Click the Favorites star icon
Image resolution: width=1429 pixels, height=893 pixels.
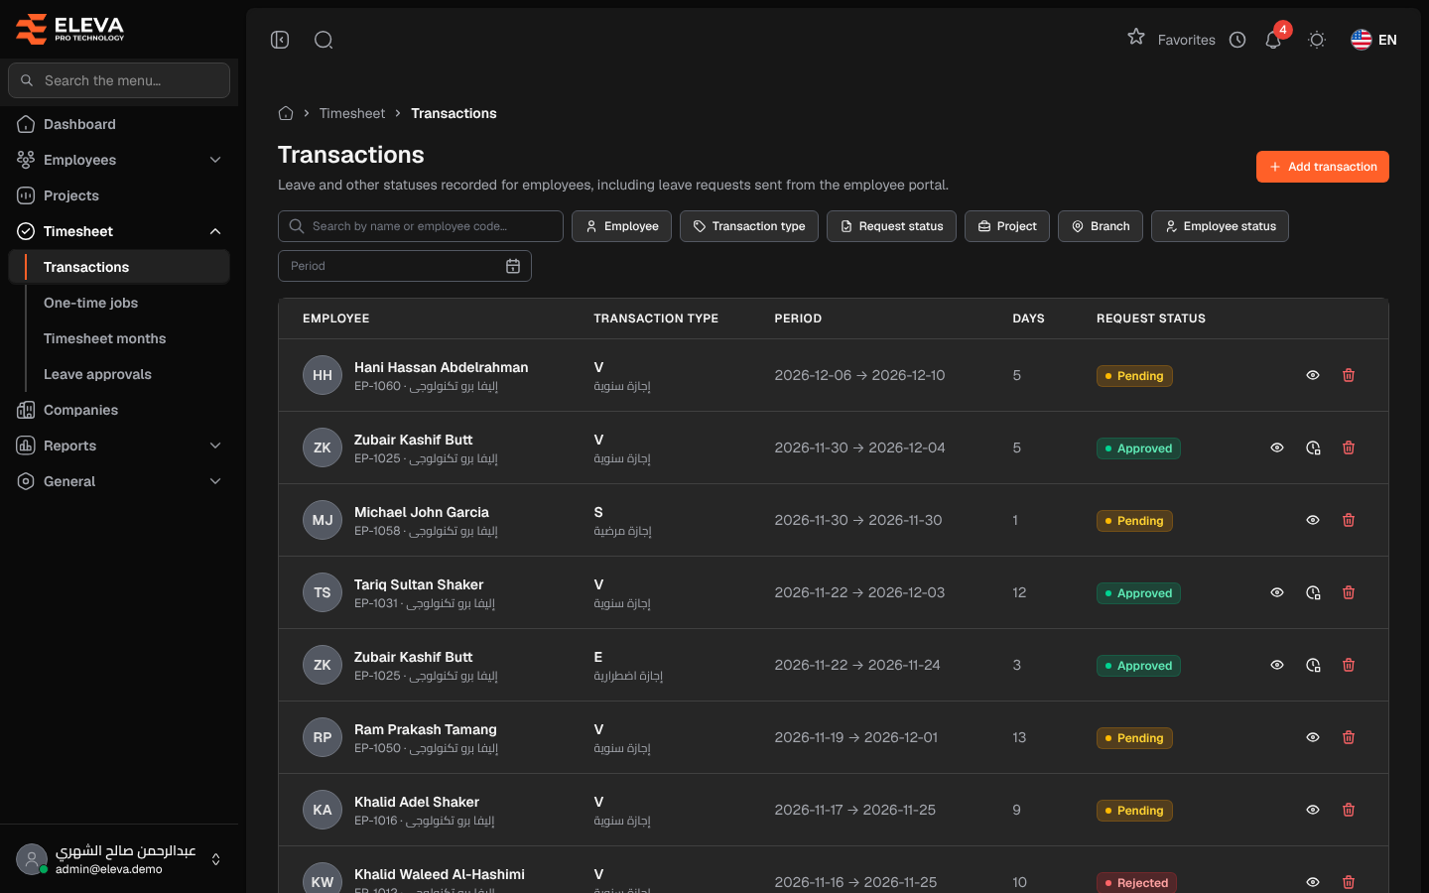pyautogui.click(x=1136, y=38)
